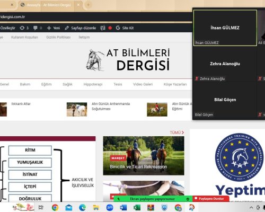Image resolution: width=265 pixels, height=212 pixels.
Task: Select İhsan GÜLMEZ's video tile in Zoom
Action: 225,28
